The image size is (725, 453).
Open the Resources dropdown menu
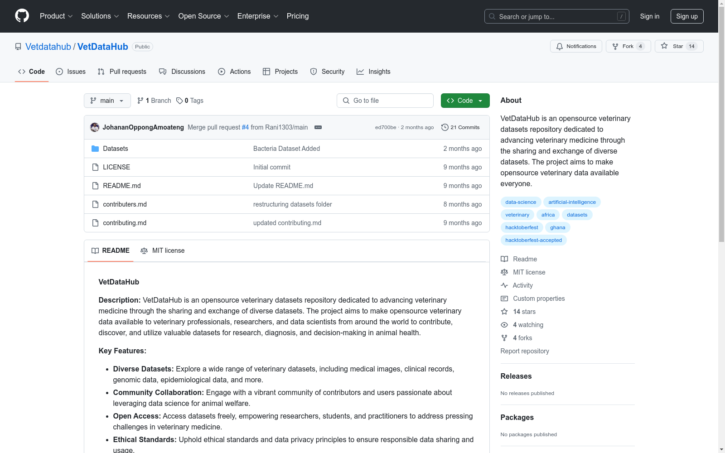coord(148,16)
